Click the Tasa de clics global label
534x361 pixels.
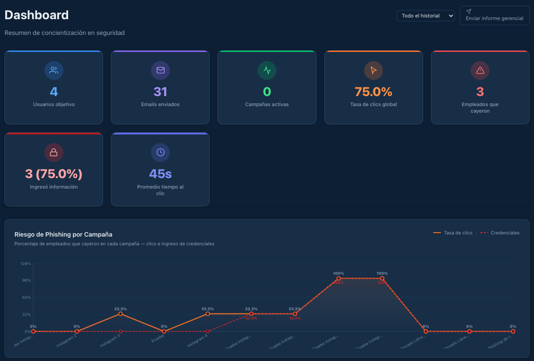pyautogui.click(x=373, y=104)
